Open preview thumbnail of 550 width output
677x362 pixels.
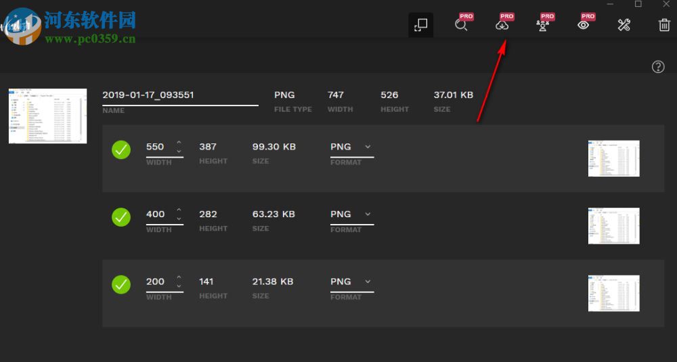coord(613,158)
